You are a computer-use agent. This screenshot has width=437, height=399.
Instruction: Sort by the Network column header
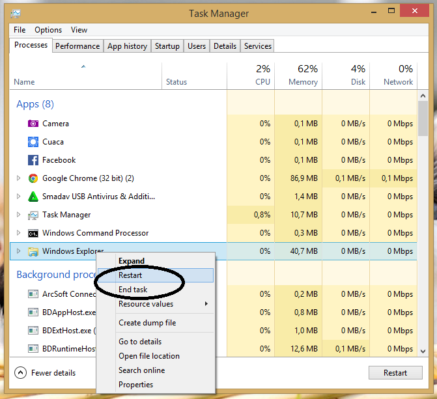[x=393, y=76]
